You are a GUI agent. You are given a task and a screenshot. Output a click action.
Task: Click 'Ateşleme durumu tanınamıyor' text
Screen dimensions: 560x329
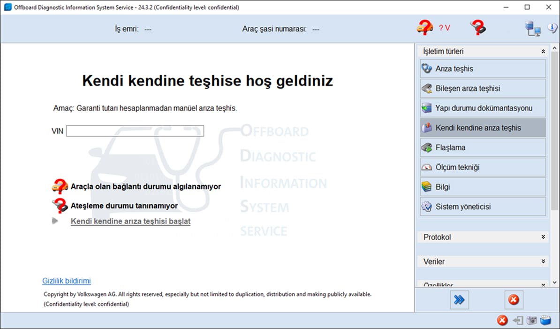pyautogui.click(x=124, y=206)
